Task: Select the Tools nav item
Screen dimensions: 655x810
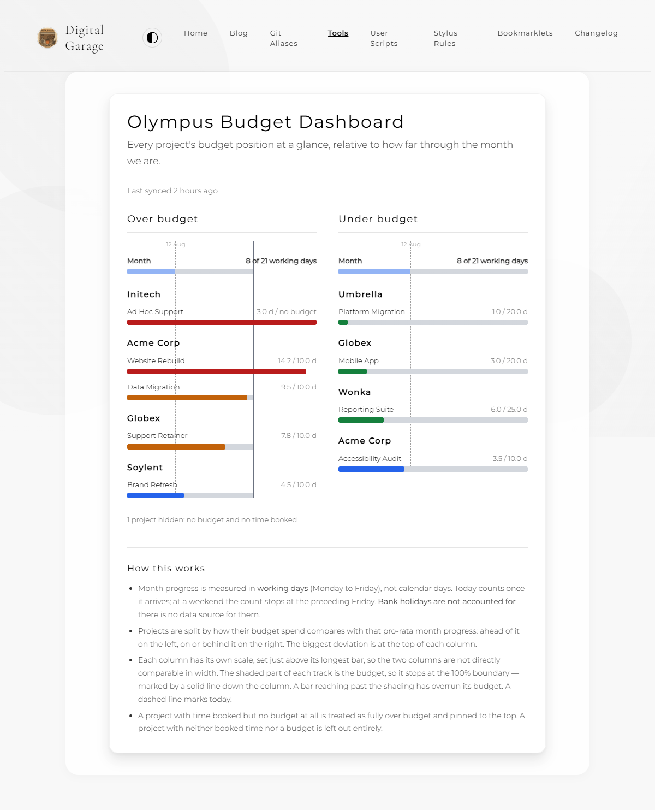Action: [x=338, y=33]
